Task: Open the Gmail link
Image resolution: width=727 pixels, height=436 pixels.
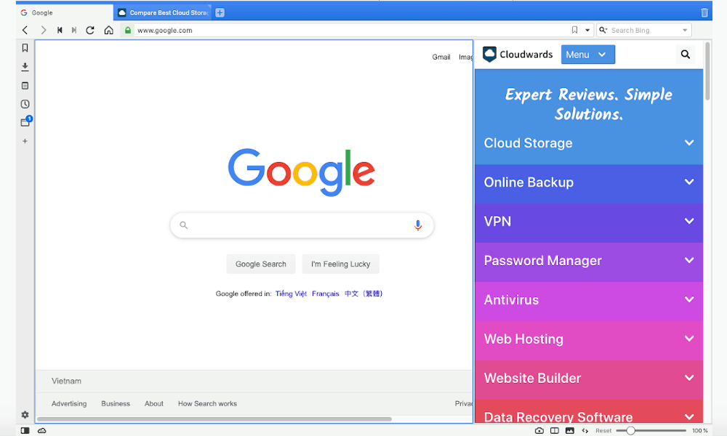Action: click(x=441, y=57)
